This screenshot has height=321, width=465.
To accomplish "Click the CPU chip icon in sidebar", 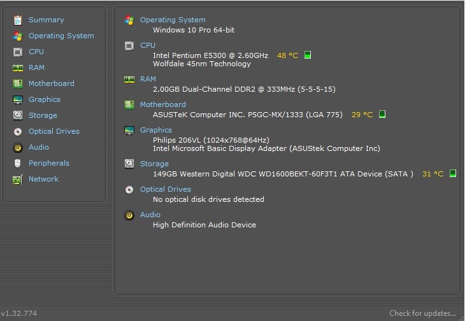I will 18,52.
